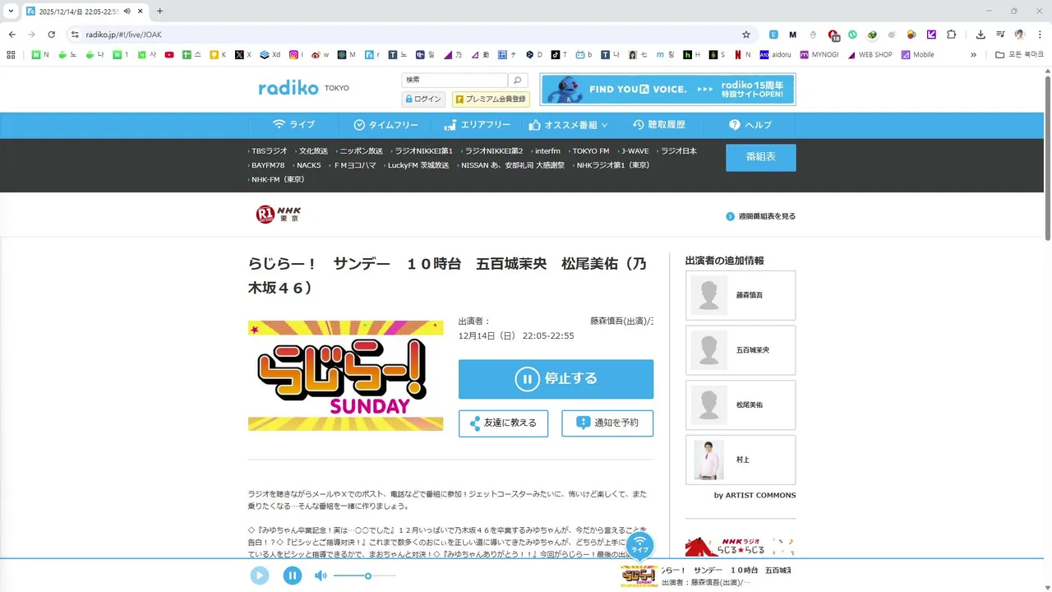Open performer card 藤森慎吾
The image size is (1052, 592).
click(741, 295)
